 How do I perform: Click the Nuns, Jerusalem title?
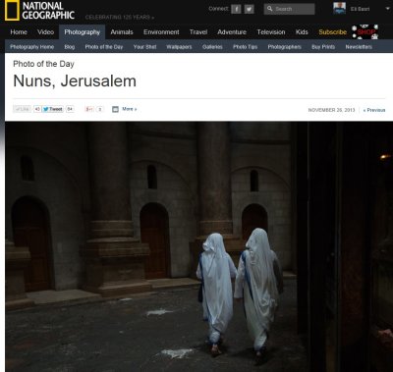coord(75,80)
